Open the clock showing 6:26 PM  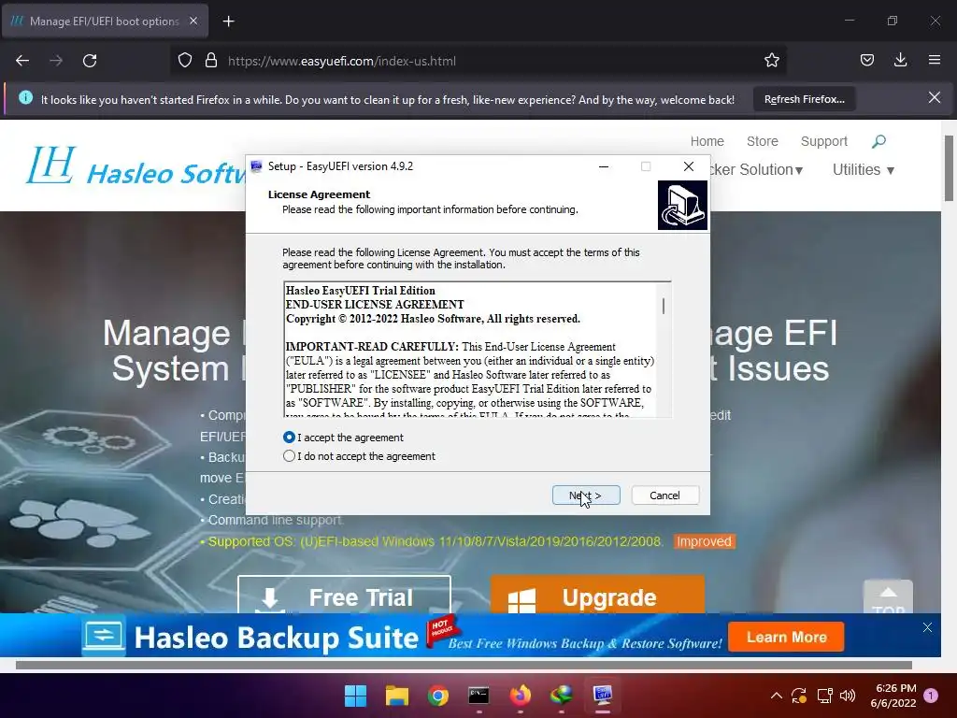(x=893, y=696)
